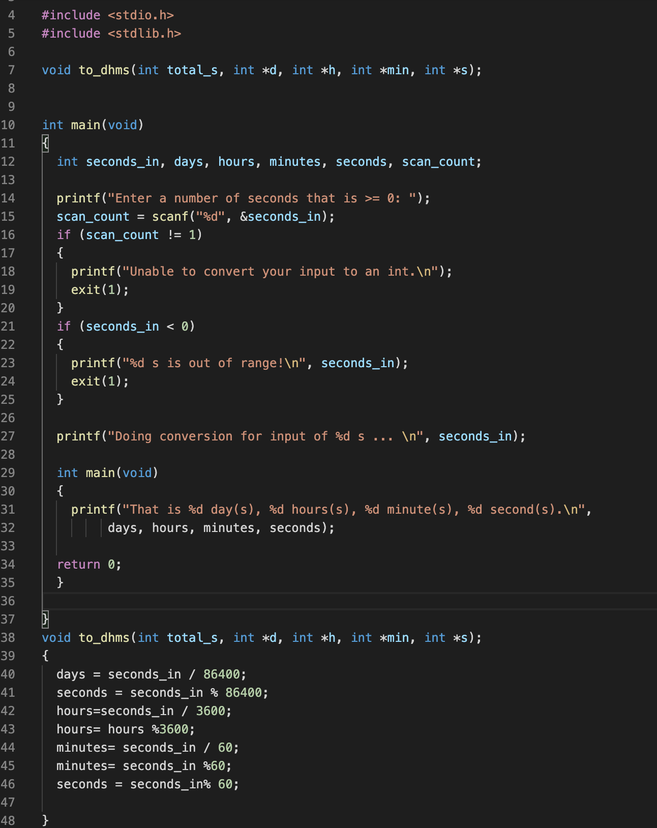Image resolution: width=657 pixels, height=828 pixels.
Task: Click the total_s parameter on line 7
Action: click(192, 70)
